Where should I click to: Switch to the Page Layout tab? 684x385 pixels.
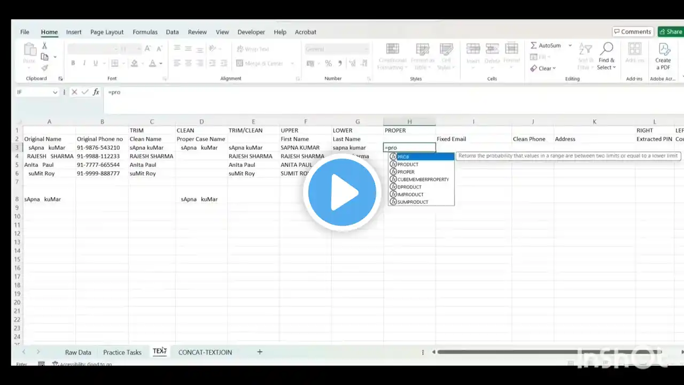coord(107,32)
